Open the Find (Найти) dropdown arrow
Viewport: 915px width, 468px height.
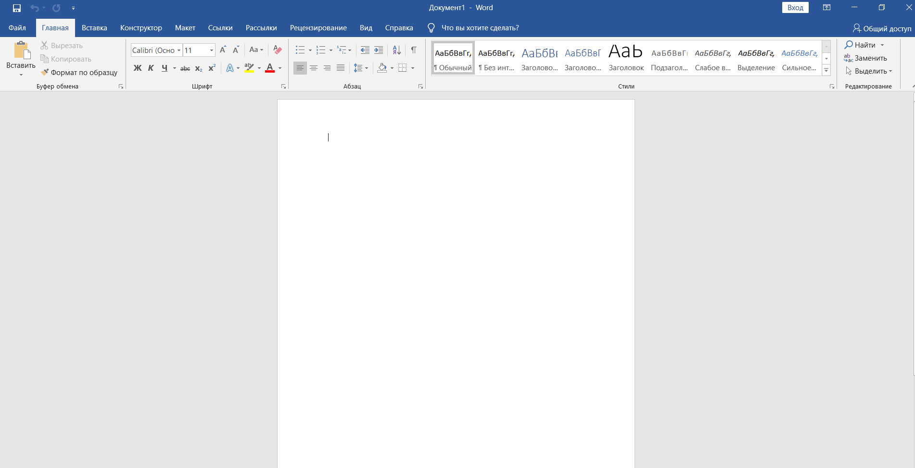click(x=882, y=45)
